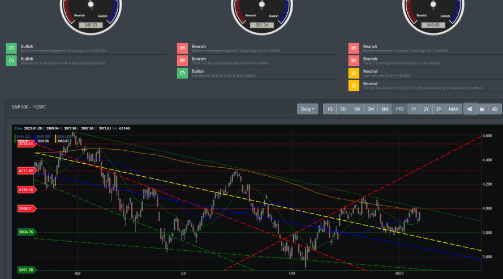Viewport: 503px width, 279px height.
Task: Click the 4311.69 resistance price label
Action: coord(27,171)
